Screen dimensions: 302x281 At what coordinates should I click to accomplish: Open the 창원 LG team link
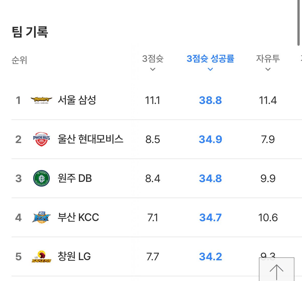(74, 256)
